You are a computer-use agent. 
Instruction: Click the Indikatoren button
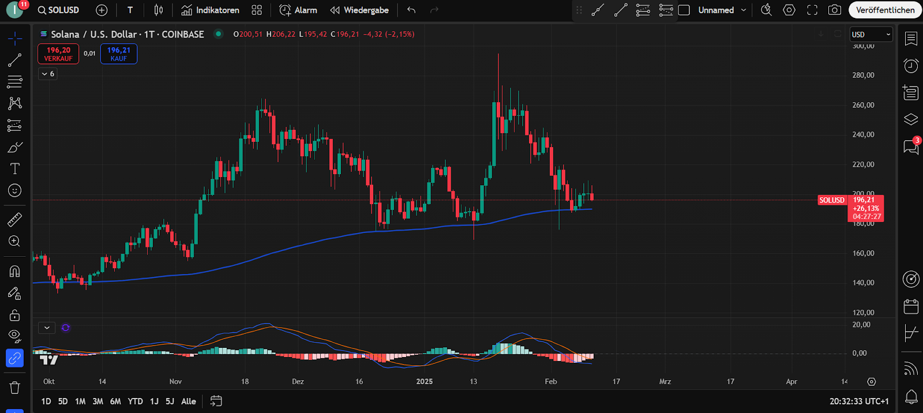click(211, 10)
